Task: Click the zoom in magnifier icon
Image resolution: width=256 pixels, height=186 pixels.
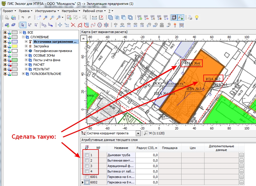Action: (x=46, y=18)
